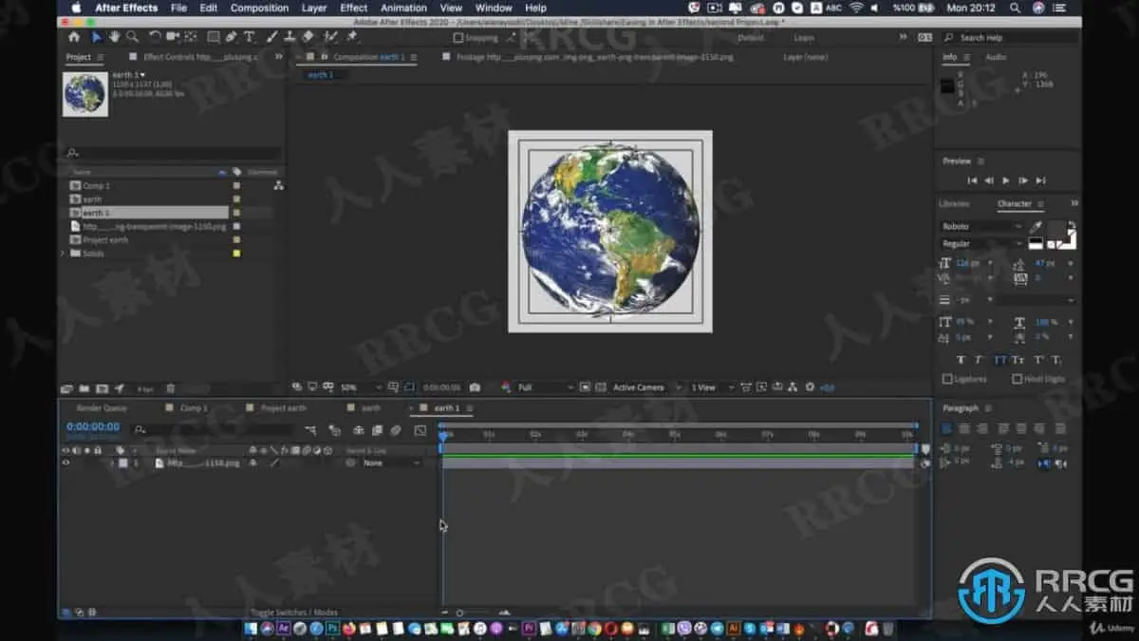Select the Brush tool
This screenshot has height=641, width=1139.
click(x=271, y=37)
